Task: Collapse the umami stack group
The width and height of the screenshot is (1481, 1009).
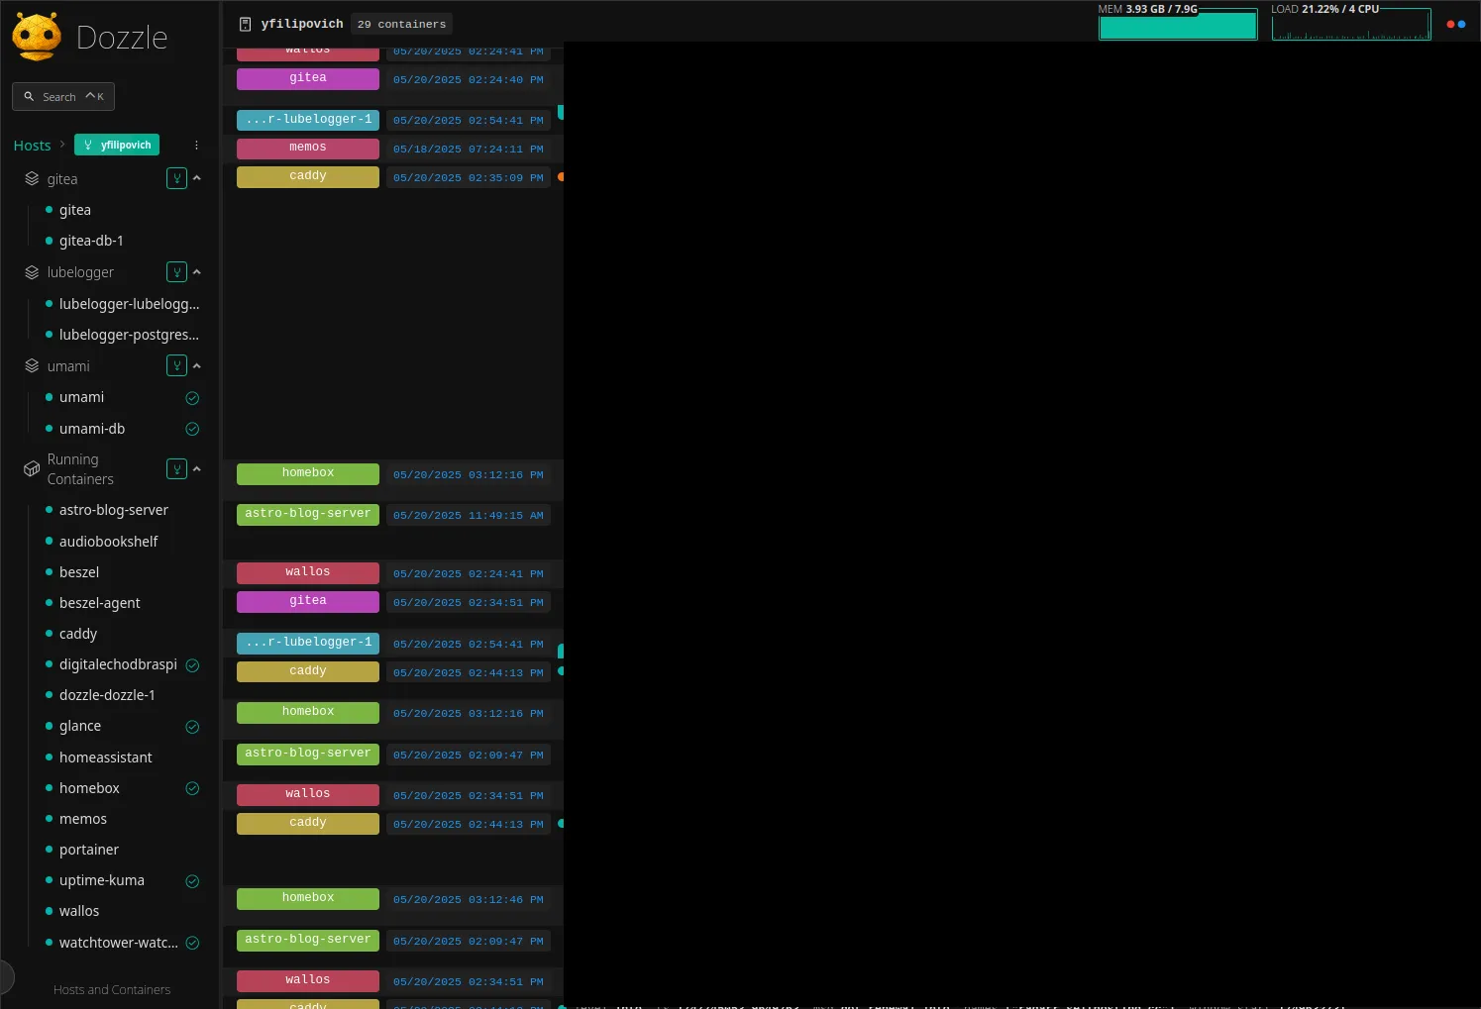Action: 196,365
